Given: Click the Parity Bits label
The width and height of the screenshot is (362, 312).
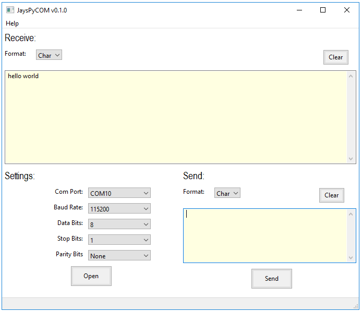Looking at the screenshot, I should point(69,254).
